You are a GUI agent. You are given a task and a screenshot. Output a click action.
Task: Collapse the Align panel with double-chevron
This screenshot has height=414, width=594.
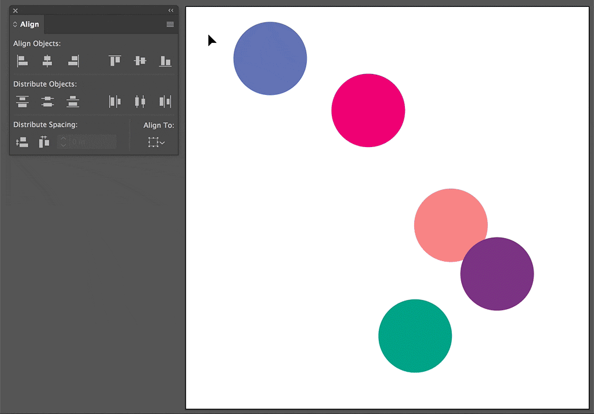pos(169,10)
